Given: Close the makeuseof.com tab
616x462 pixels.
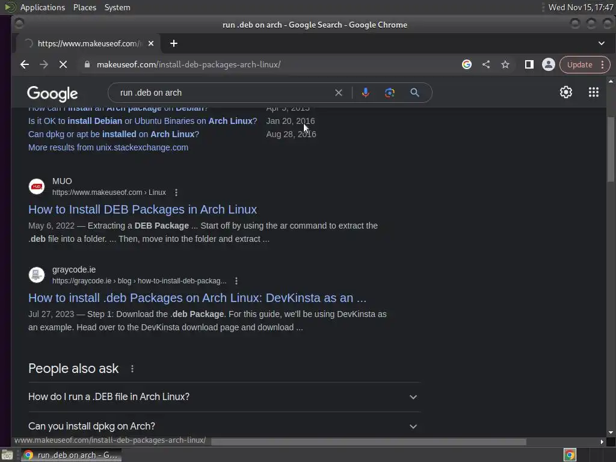Looking at the screenshot, I should (151, 43).
